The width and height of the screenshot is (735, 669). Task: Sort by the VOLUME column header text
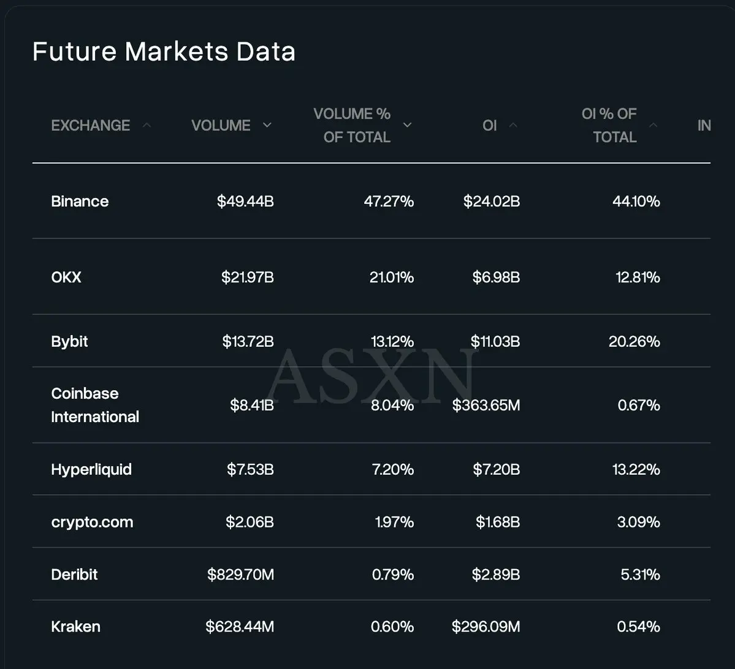[x=221, y=126]
